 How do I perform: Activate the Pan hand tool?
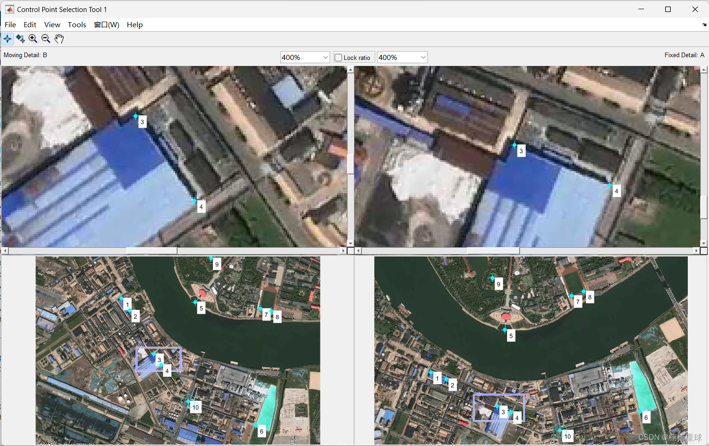tap(59, 39)
